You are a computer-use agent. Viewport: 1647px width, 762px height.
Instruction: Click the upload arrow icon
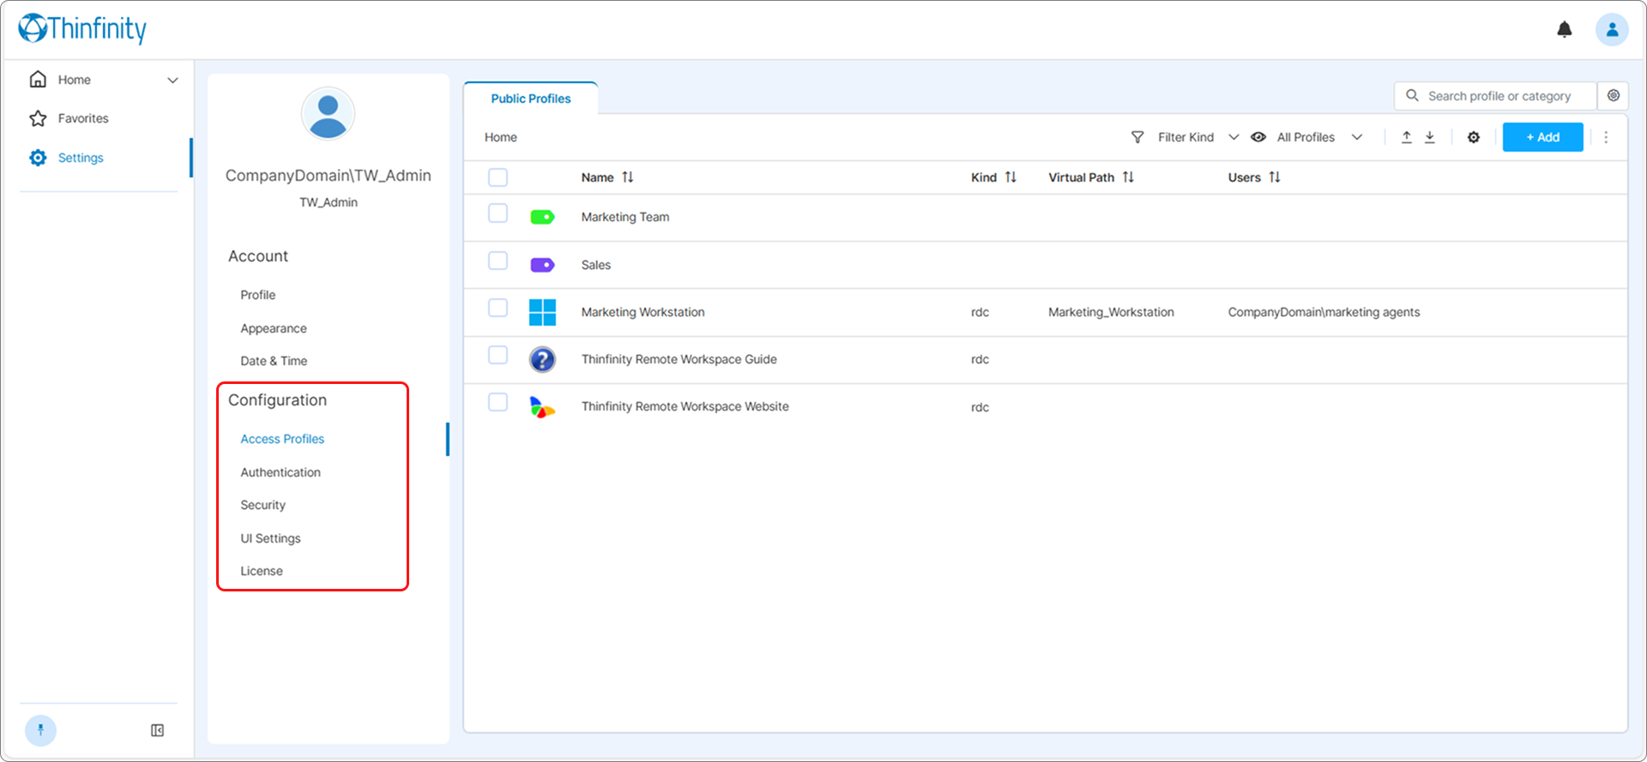pyautogui.click(x=1407, y=137)
